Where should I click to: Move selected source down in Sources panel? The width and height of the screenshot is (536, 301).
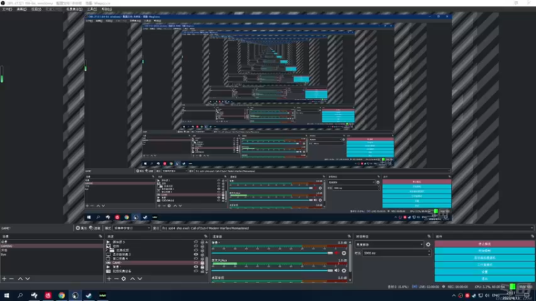point(140,279)
